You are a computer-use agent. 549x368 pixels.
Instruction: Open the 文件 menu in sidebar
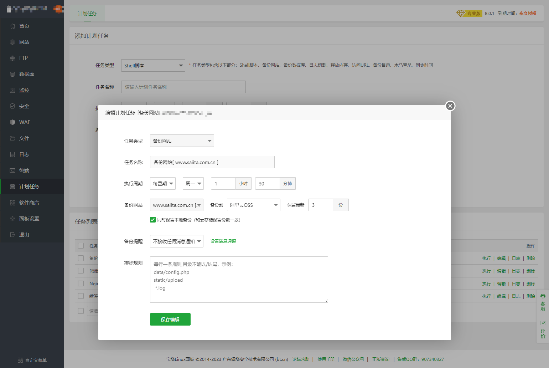coord(24,138)
